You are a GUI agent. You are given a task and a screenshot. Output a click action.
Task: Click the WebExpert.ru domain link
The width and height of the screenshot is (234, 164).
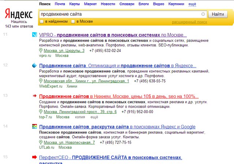(x=50, y=86)
